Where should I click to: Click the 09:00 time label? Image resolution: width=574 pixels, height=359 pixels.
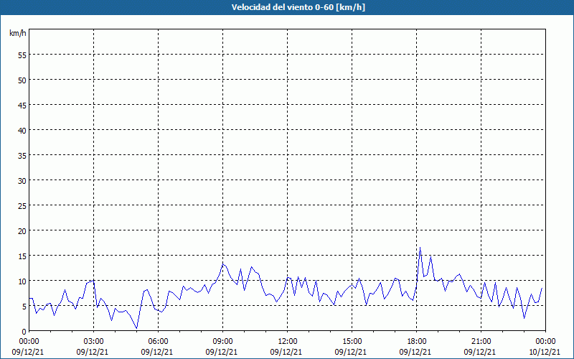tap(222, 342)
